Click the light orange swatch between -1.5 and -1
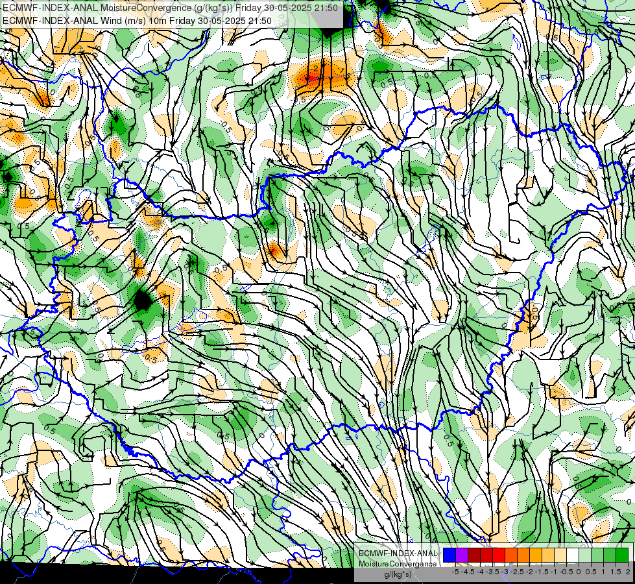The height and width of the screenshot is (584, 635). pyautogui.click(x=548, y=555)
